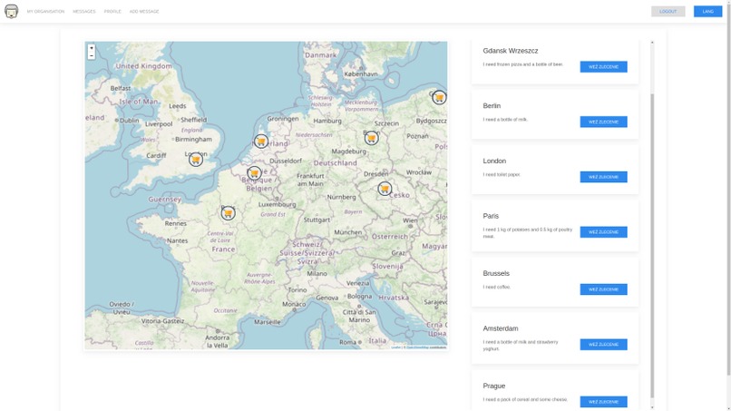Take the Gdansk Wrzeszcz order button
The height and width of the screenshot is (411, 731).
(x=603, y=67)
